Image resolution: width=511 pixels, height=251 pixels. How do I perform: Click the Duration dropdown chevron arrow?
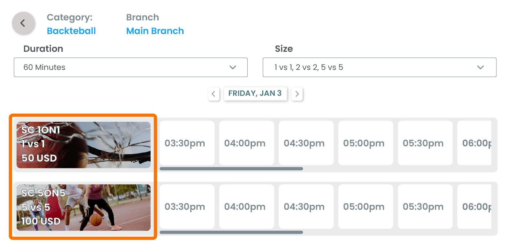[233, 67]
